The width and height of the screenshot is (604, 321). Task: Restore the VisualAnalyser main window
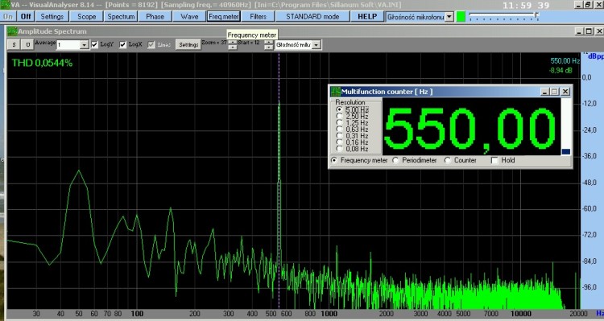[588, 5]
